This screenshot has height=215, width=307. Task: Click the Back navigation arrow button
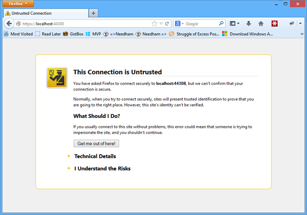[9, 23]
